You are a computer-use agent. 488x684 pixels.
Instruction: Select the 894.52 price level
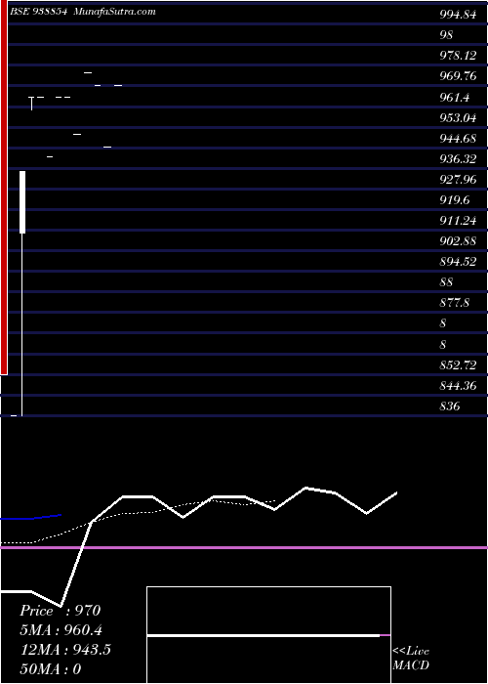458,262
